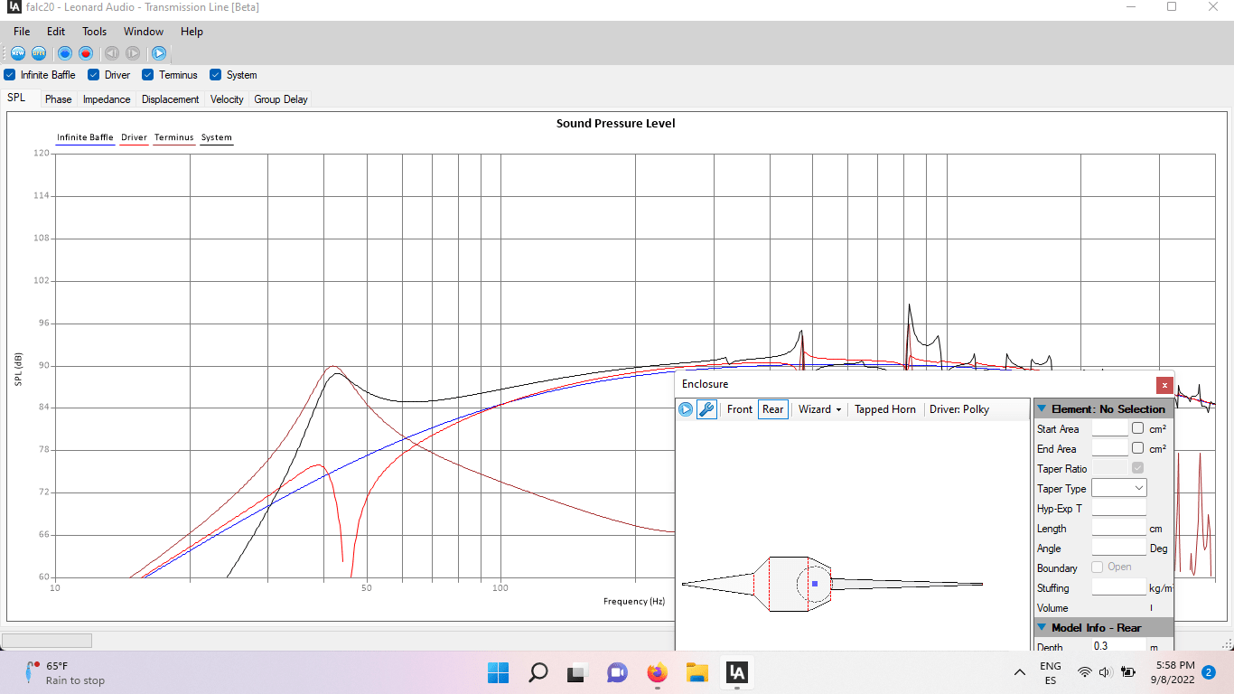Switch to the Velocity tab

(227, 99)
